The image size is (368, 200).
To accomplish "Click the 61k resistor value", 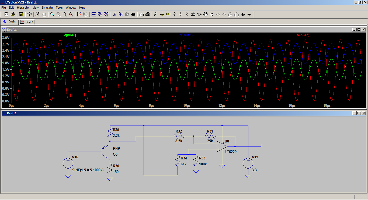I will (184, 164).
